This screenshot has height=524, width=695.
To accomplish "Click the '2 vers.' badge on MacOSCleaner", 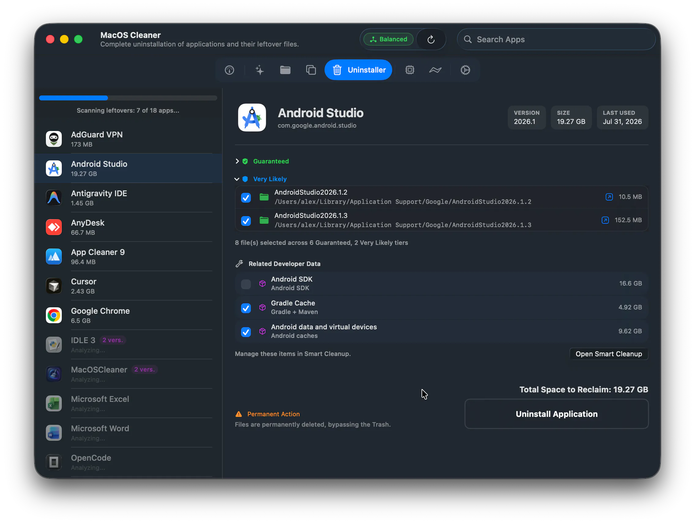I will (144, 369).
